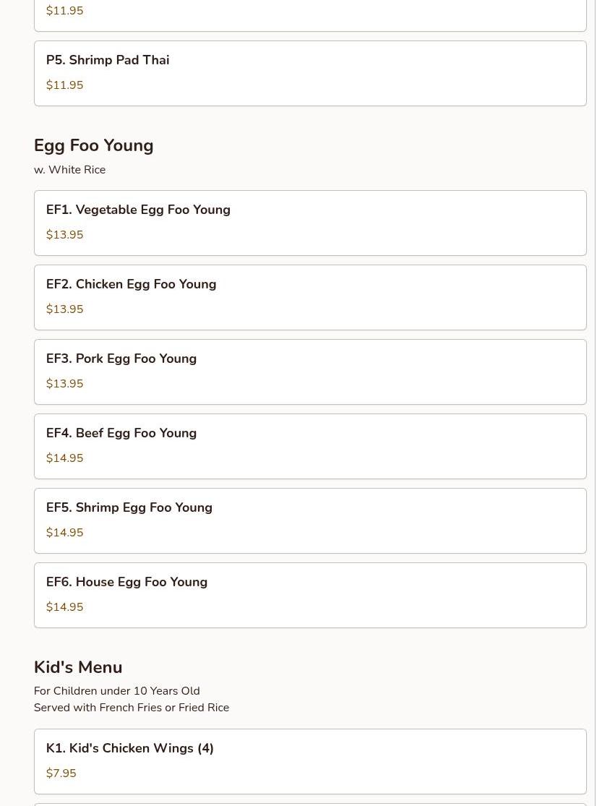Screen dimensions: 610x806
Task: Select P5. Shrimp Pad Thai item
Action: 310,74
